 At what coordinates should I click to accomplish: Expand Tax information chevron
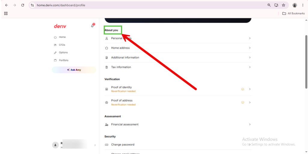click(250, 67)
